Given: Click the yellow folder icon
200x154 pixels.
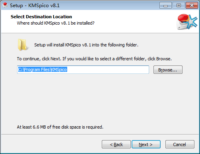Looking at the screenshot, I should (22, 45).
